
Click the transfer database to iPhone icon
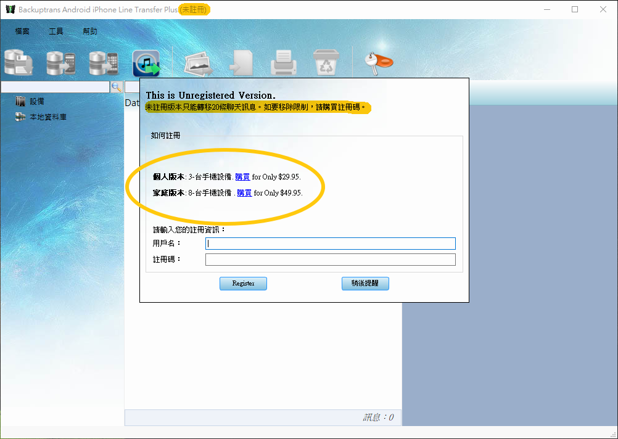tap(104, 63)
